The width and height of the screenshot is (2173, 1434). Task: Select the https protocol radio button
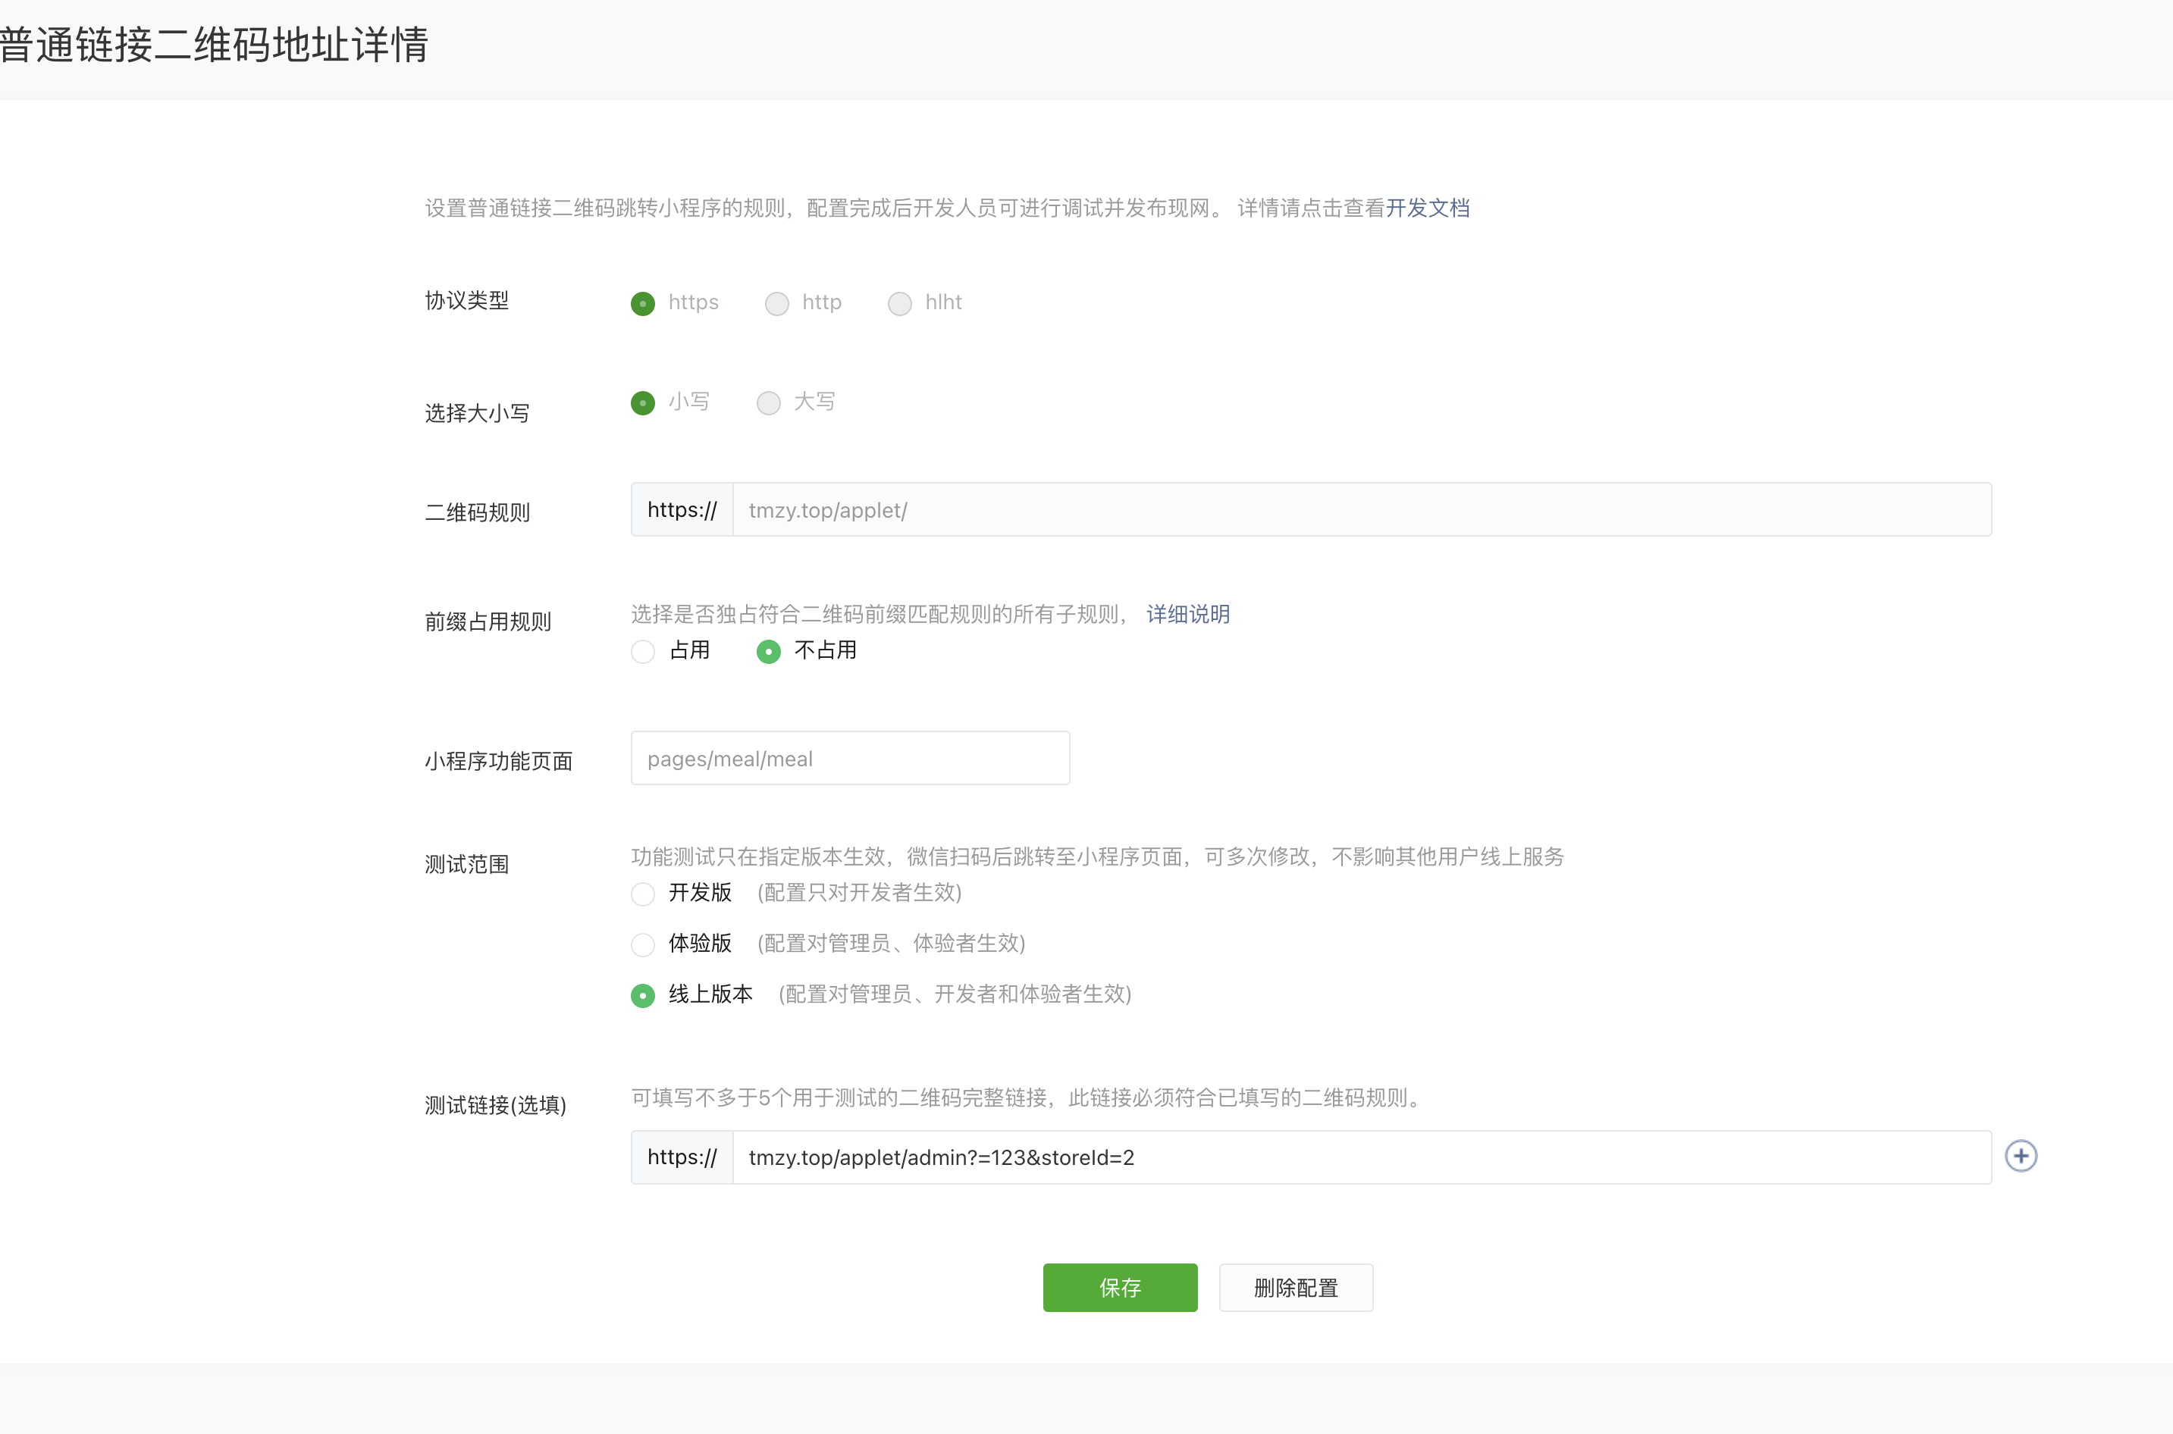(643, 304)
